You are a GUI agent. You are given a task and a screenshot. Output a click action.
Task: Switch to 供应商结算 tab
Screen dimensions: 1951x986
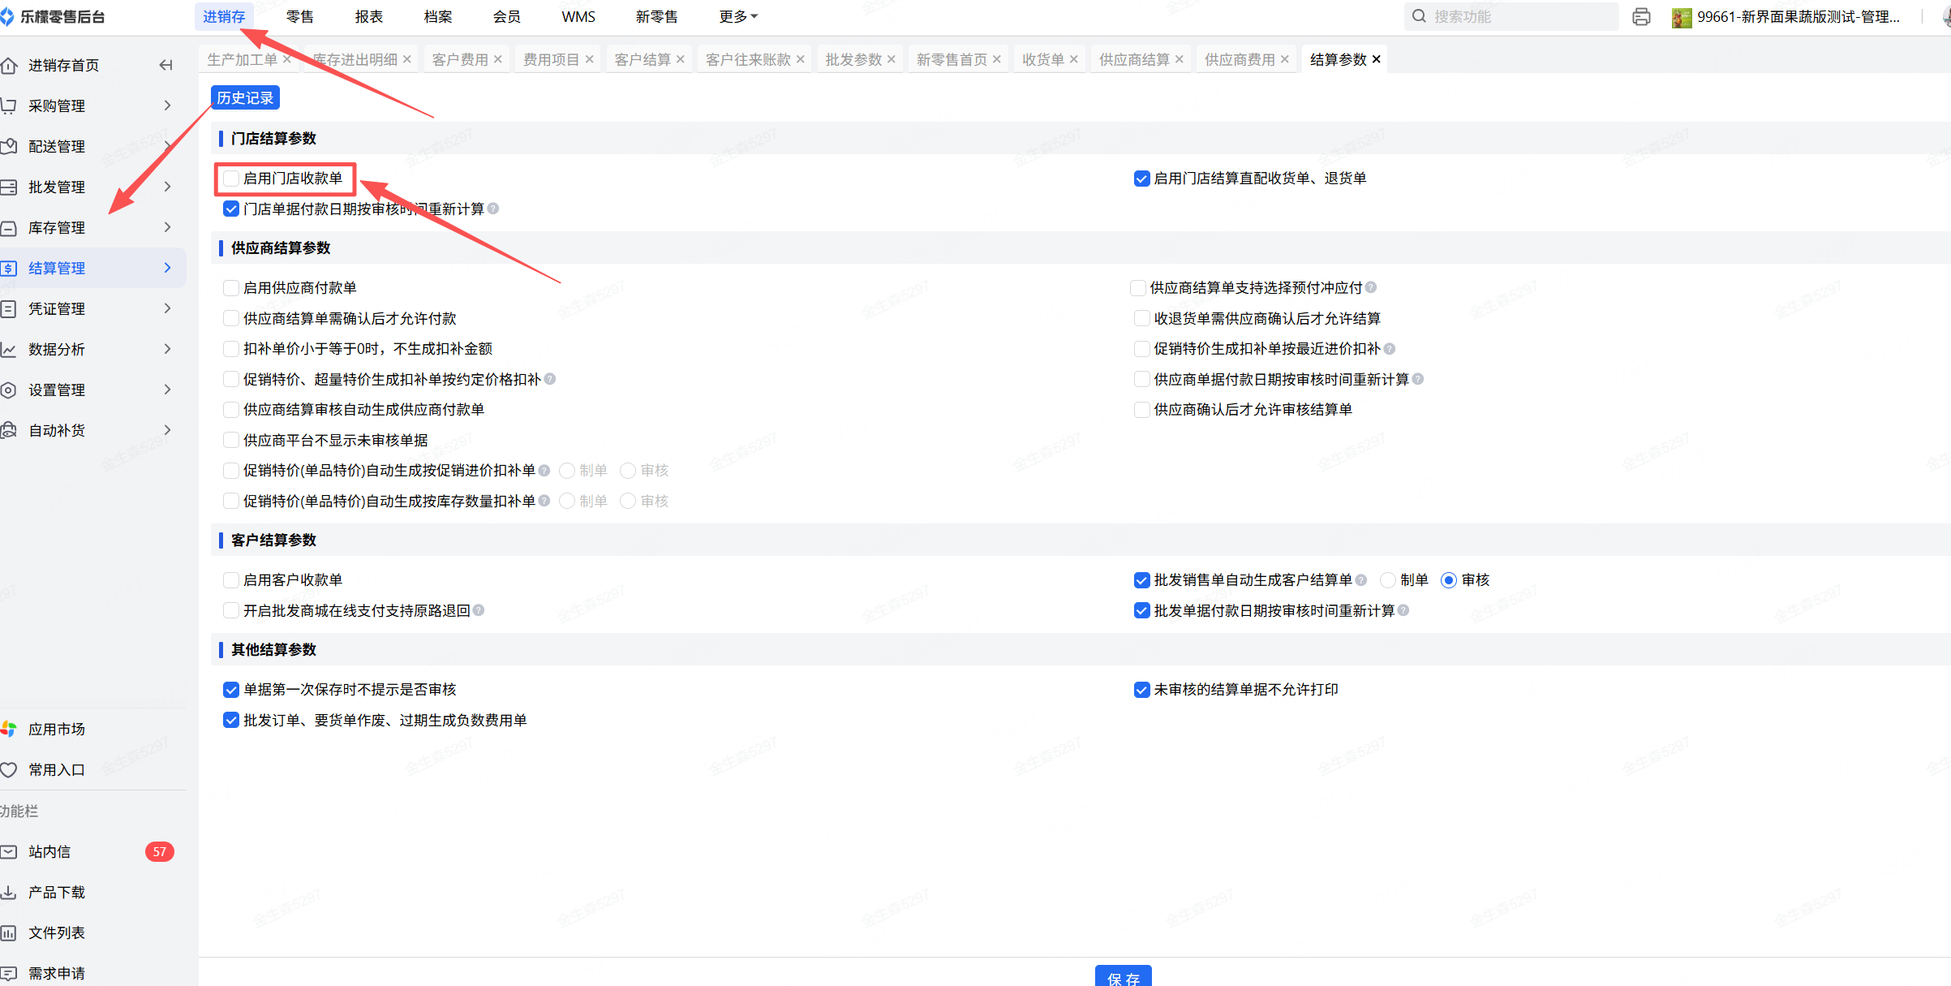(x=1133, y=59)
